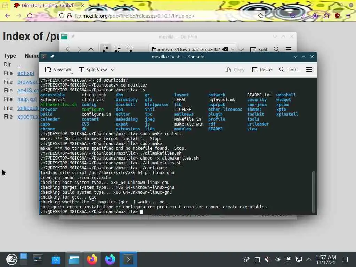The height and width of the screenshot is (267, 356).
Task: Open uBlock Origin extension icon
Action: 337,16
